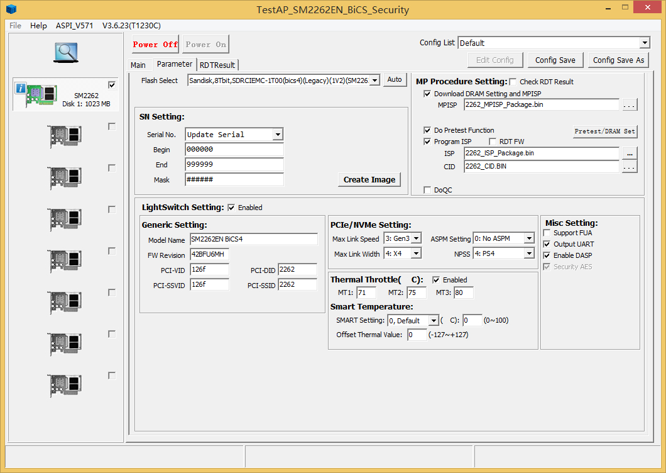Browse for the MPISP package file

click(x=630, y=105)
